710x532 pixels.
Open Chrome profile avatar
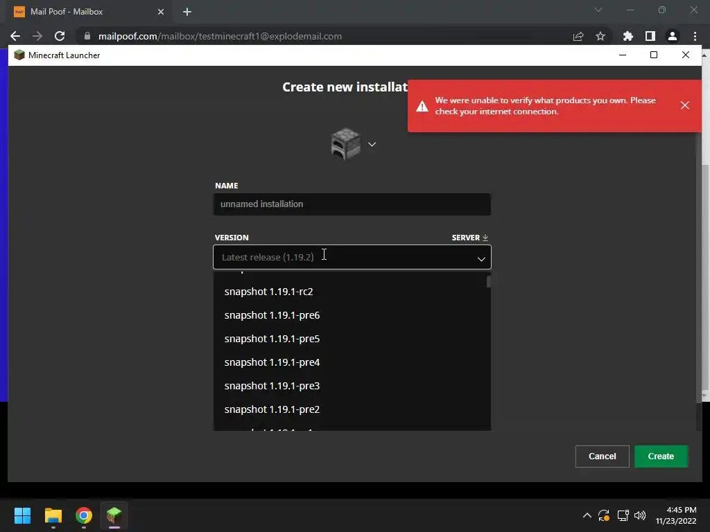click(672, 36)
